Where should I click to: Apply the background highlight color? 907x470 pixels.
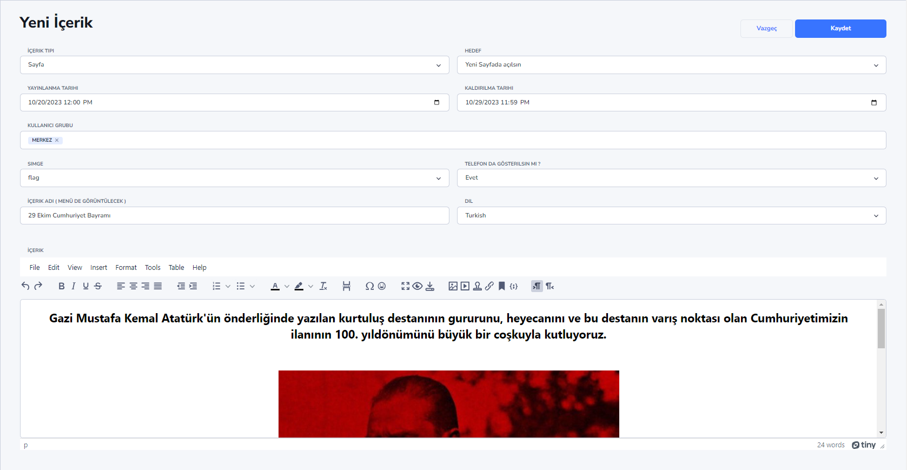[x=299, y=286]
